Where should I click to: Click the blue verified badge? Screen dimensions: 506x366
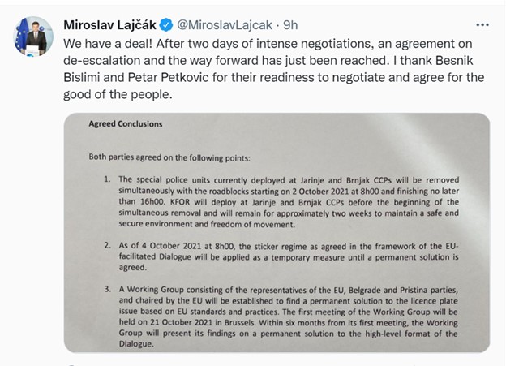[x=166, y=25]
